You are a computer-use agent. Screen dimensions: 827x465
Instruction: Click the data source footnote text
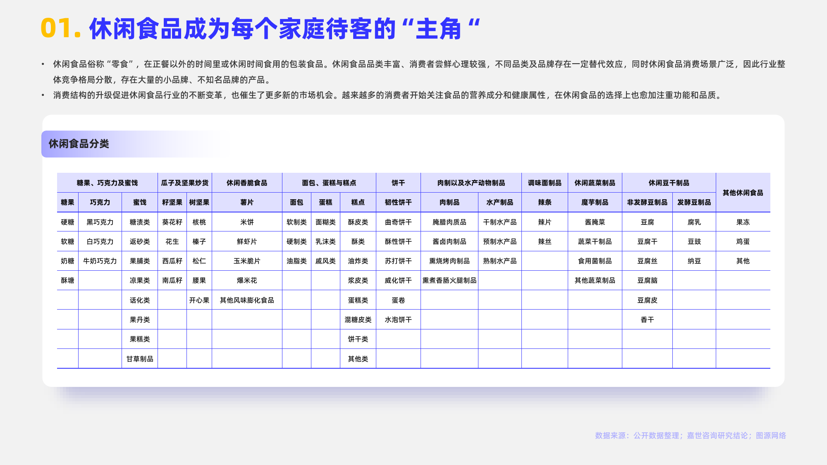tap(690, 435)
